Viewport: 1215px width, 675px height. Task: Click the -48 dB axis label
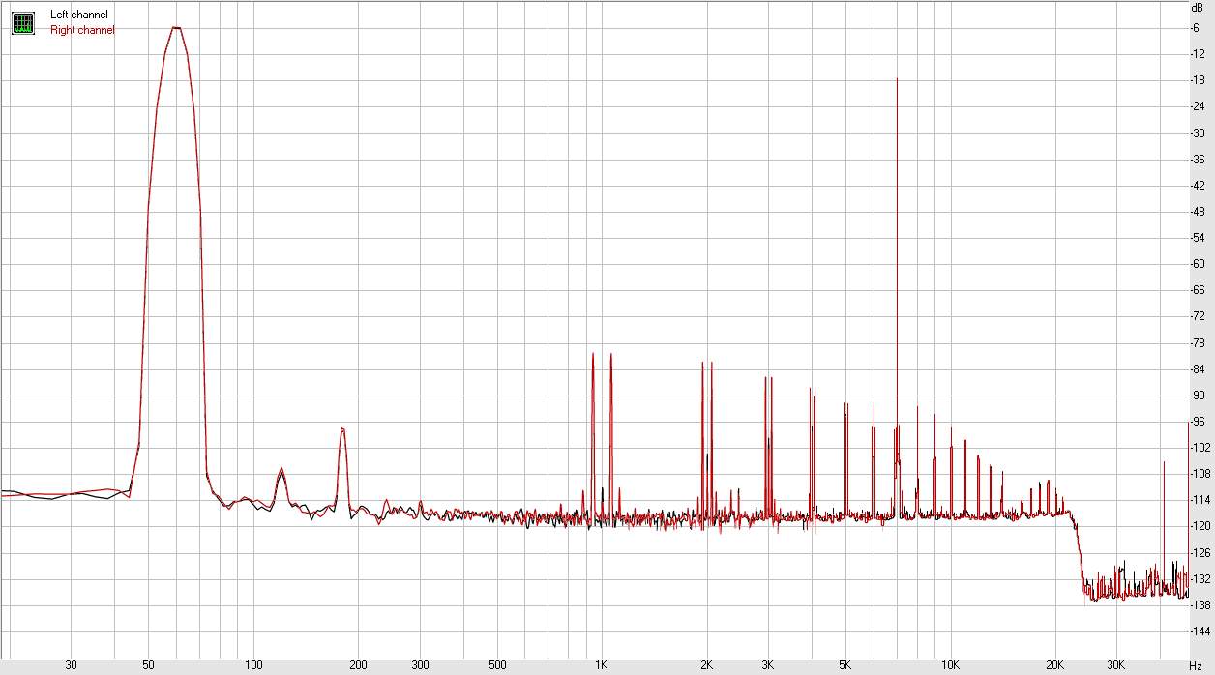click(1198, 212)
